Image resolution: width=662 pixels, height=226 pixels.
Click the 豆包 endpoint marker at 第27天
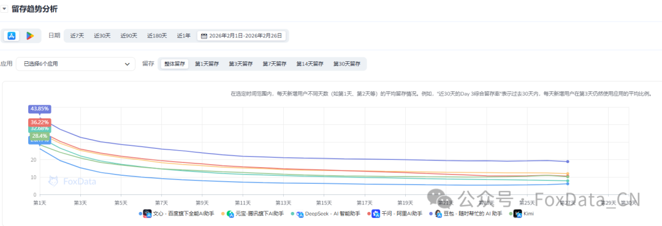tap(568, 162)
